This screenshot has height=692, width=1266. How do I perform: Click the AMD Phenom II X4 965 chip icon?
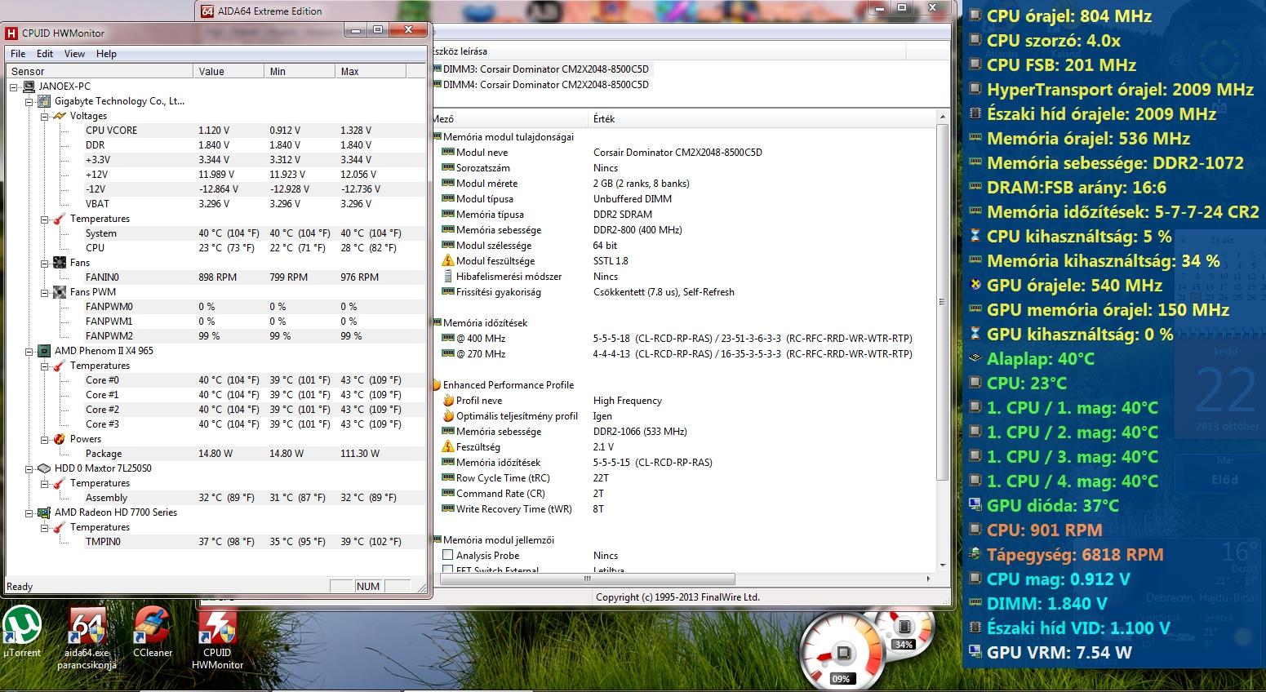click(x=45, y=351)
